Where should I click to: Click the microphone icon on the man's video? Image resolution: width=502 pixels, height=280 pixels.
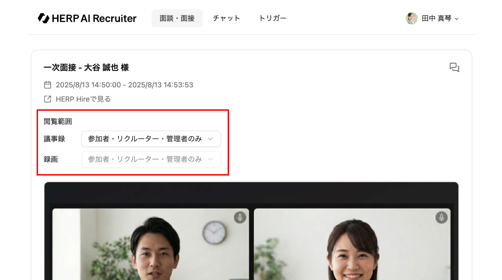tap(240, 218)
